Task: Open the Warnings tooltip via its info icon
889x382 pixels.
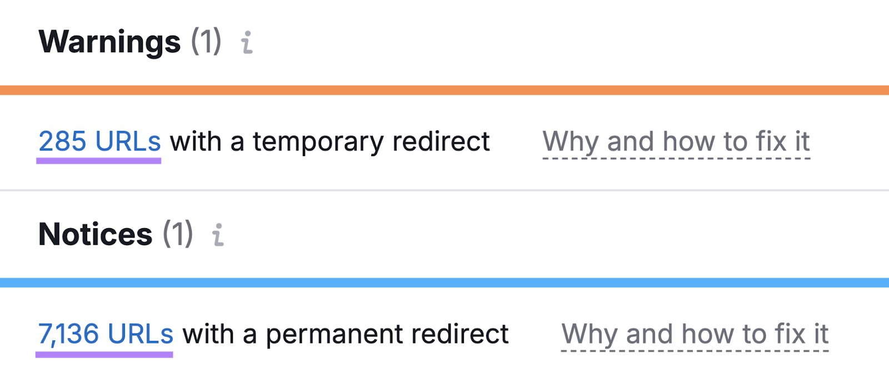Action: [x=248, y=43]
